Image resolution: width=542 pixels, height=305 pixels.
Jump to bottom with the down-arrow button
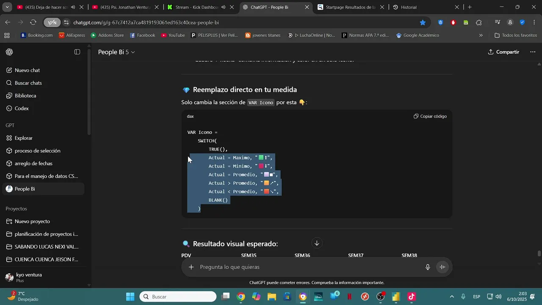(317, 243)
